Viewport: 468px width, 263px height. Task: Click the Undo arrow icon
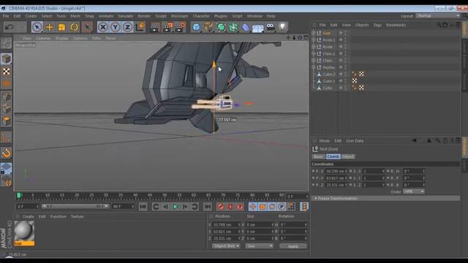pos(9,27)
